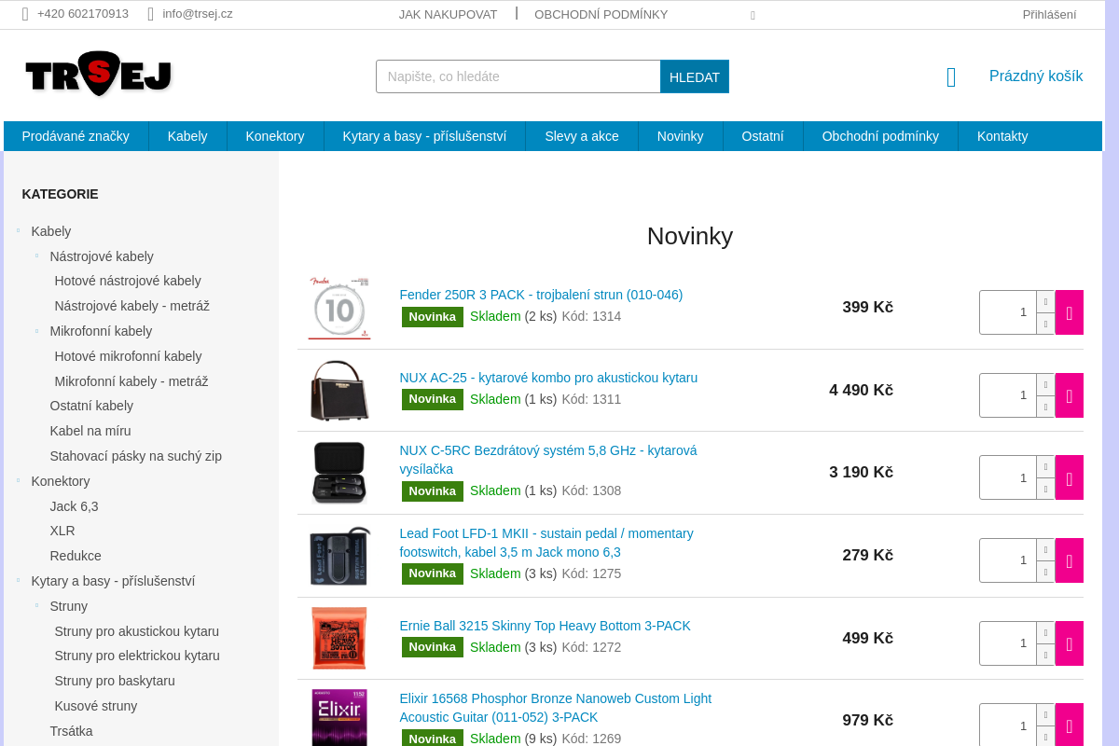Click phone number +420 602170913
Viewport: 1119px width, 746px height.
pos(83,14)
